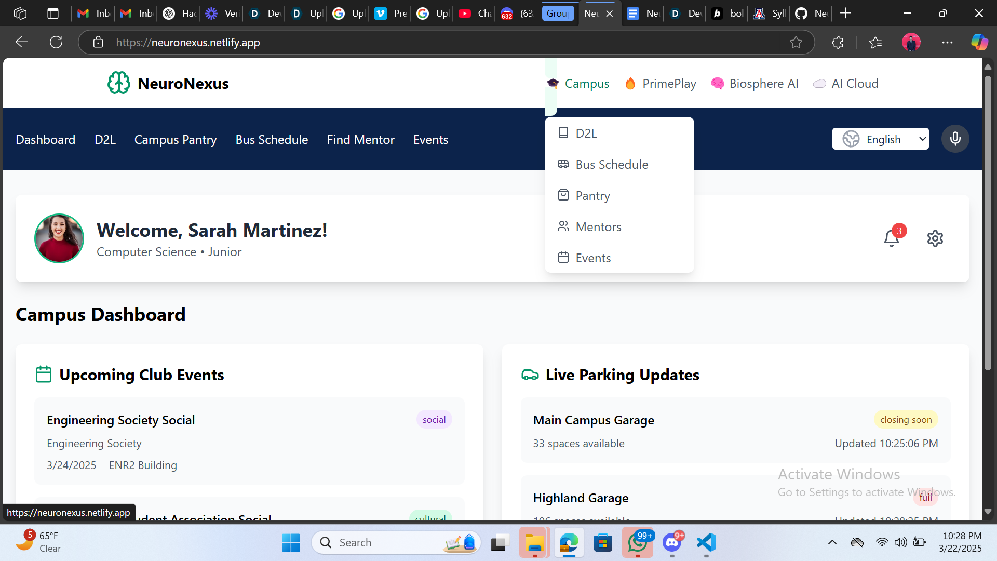Choose Mentors from dropdown list
Viewport: 997px width, 561px height.
tap(598, 227)
